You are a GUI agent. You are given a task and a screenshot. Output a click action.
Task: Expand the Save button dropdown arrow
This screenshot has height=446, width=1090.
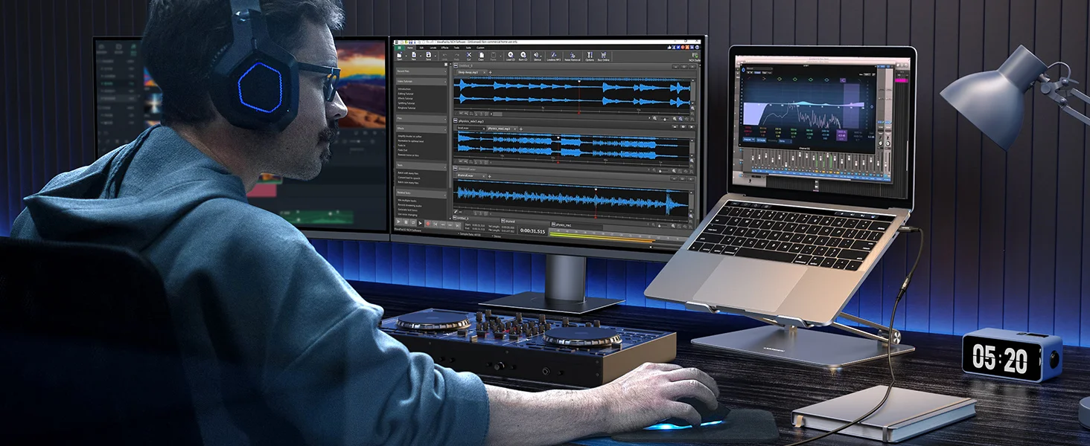click(x=434, y=55)
